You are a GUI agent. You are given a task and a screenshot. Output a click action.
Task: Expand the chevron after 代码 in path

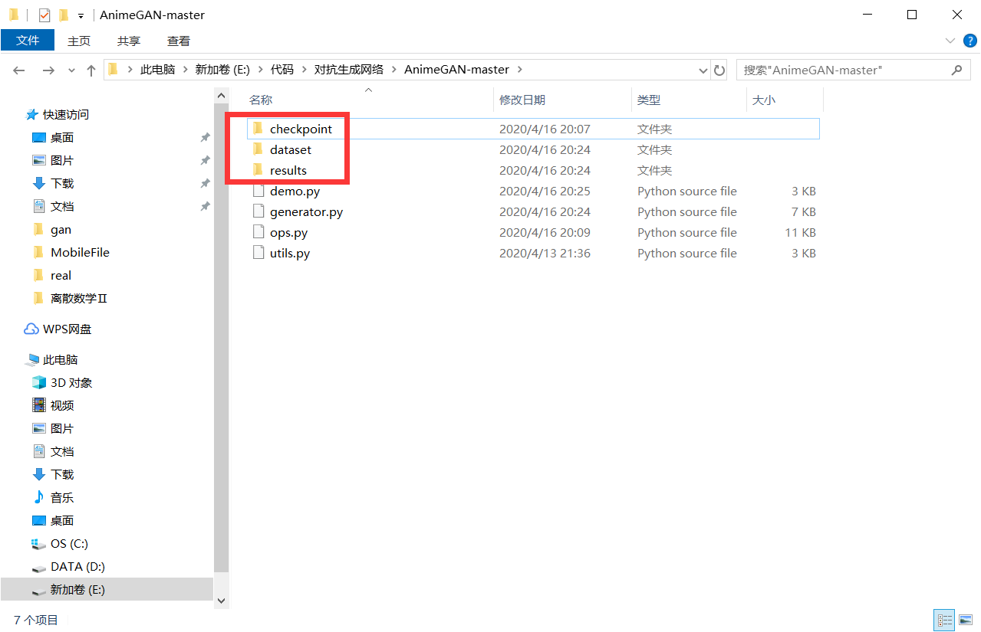pyautogui.click(x=305, y=69)
